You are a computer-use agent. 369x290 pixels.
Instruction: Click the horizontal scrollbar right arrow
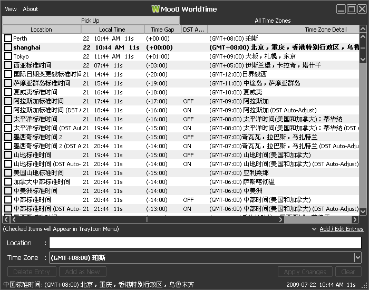click(x=355, y=220)
